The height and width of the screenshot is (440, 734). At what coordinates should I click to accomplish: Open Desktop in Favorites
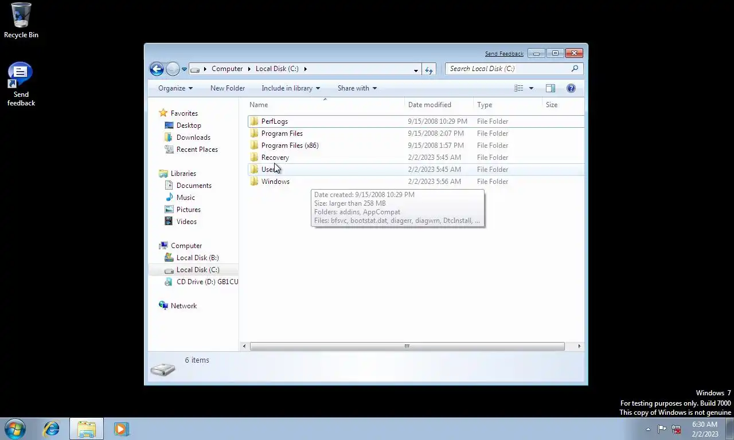point(189,125)
